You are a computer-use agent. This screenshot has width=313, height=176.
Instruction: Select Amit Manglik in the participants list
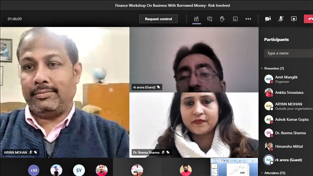286,79
